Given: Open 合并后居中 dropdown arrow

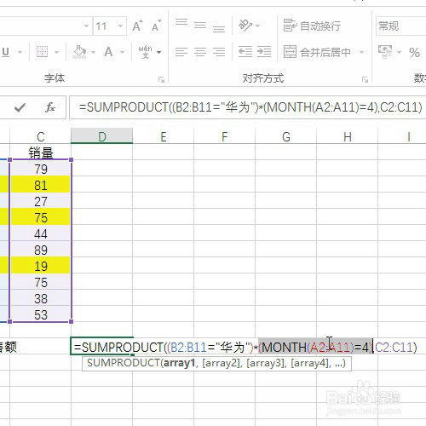Looking at the screenshot, I should click(361, 52).
